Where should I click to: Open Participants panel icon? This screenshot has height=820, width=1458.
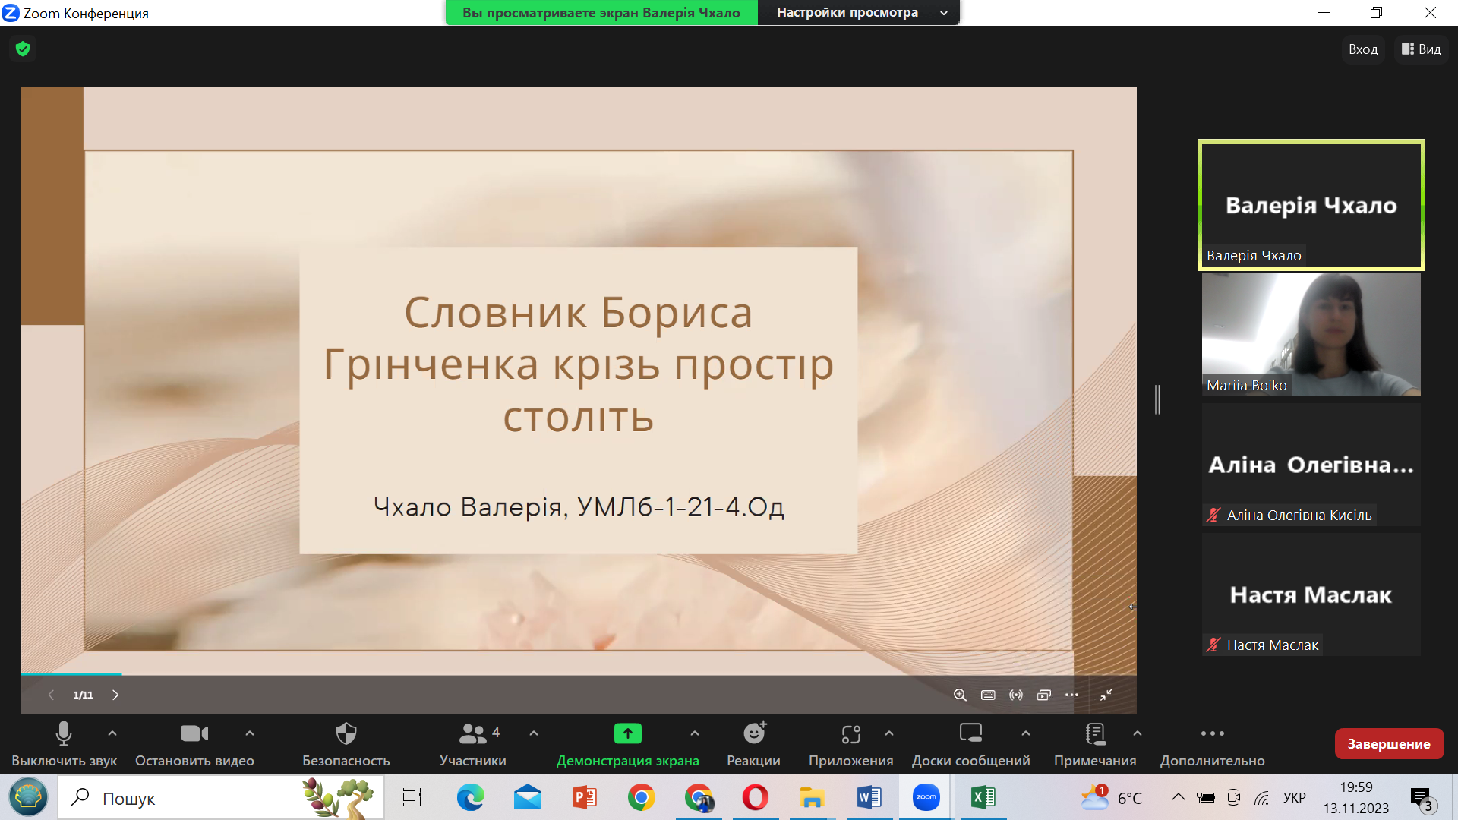[472, 733]
